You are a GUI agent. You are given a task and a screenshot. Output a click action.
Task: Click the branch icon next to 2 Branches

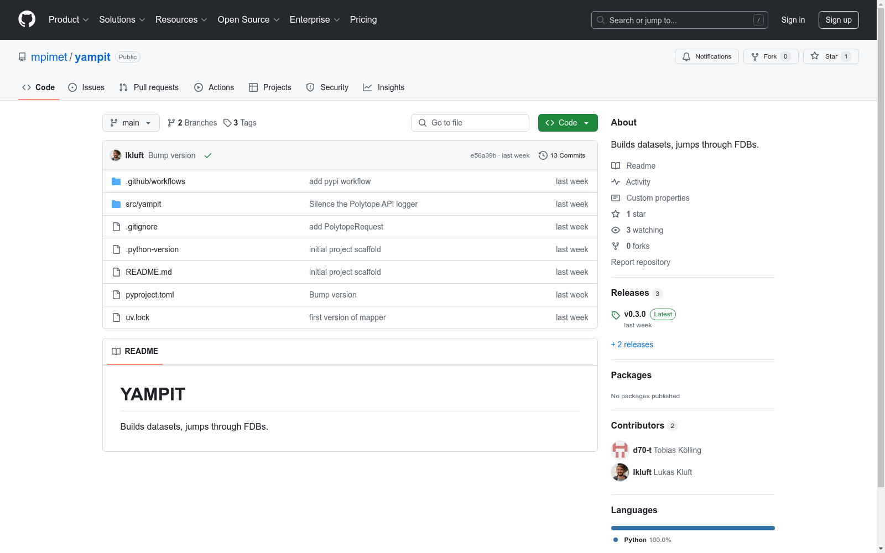pos(171,123)
